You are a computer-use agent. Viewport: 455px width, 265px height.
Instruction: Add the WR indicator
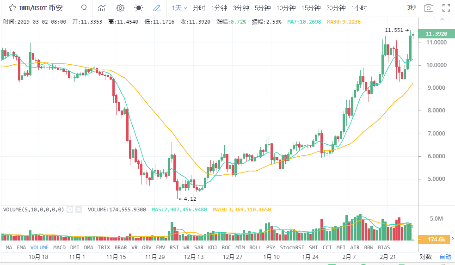click(186, 247)
